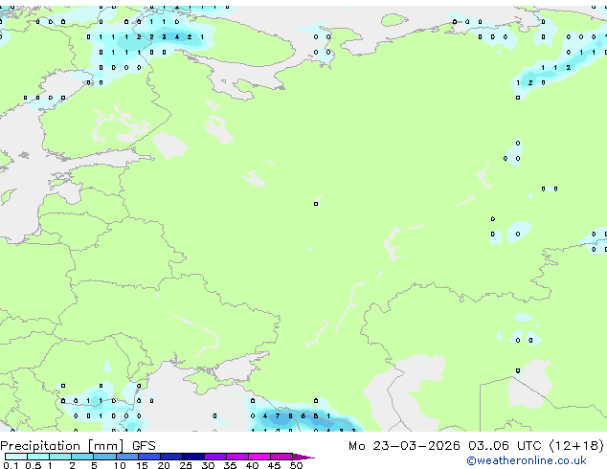
Task: Click the magenta swatch between 40 and 45
Action: (259, 457)
